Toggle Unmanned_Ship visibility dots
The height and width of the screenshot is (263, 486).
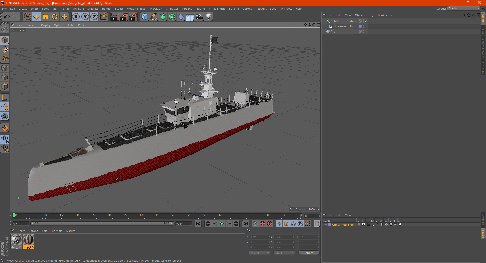click(364, 26)
